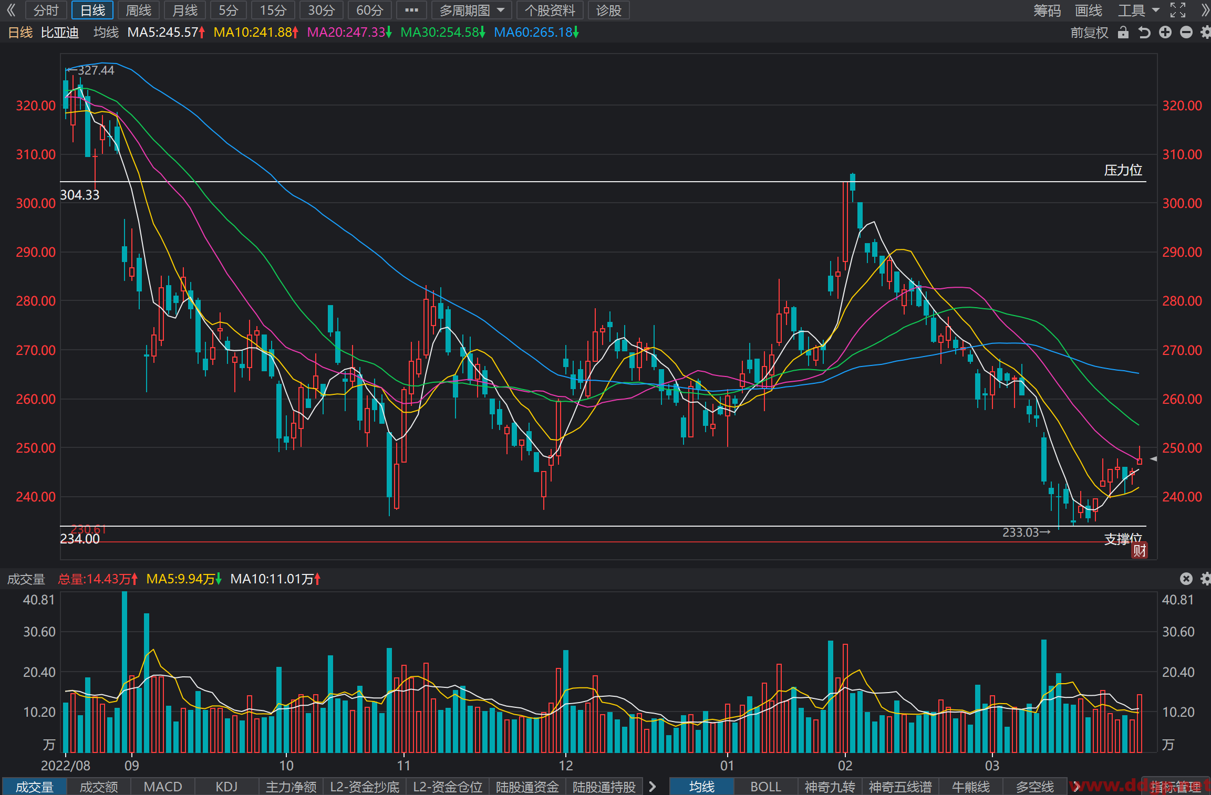Screen dimensions: 1211x795
Task: Switch to MACD indicator
Action: point(163,787)
